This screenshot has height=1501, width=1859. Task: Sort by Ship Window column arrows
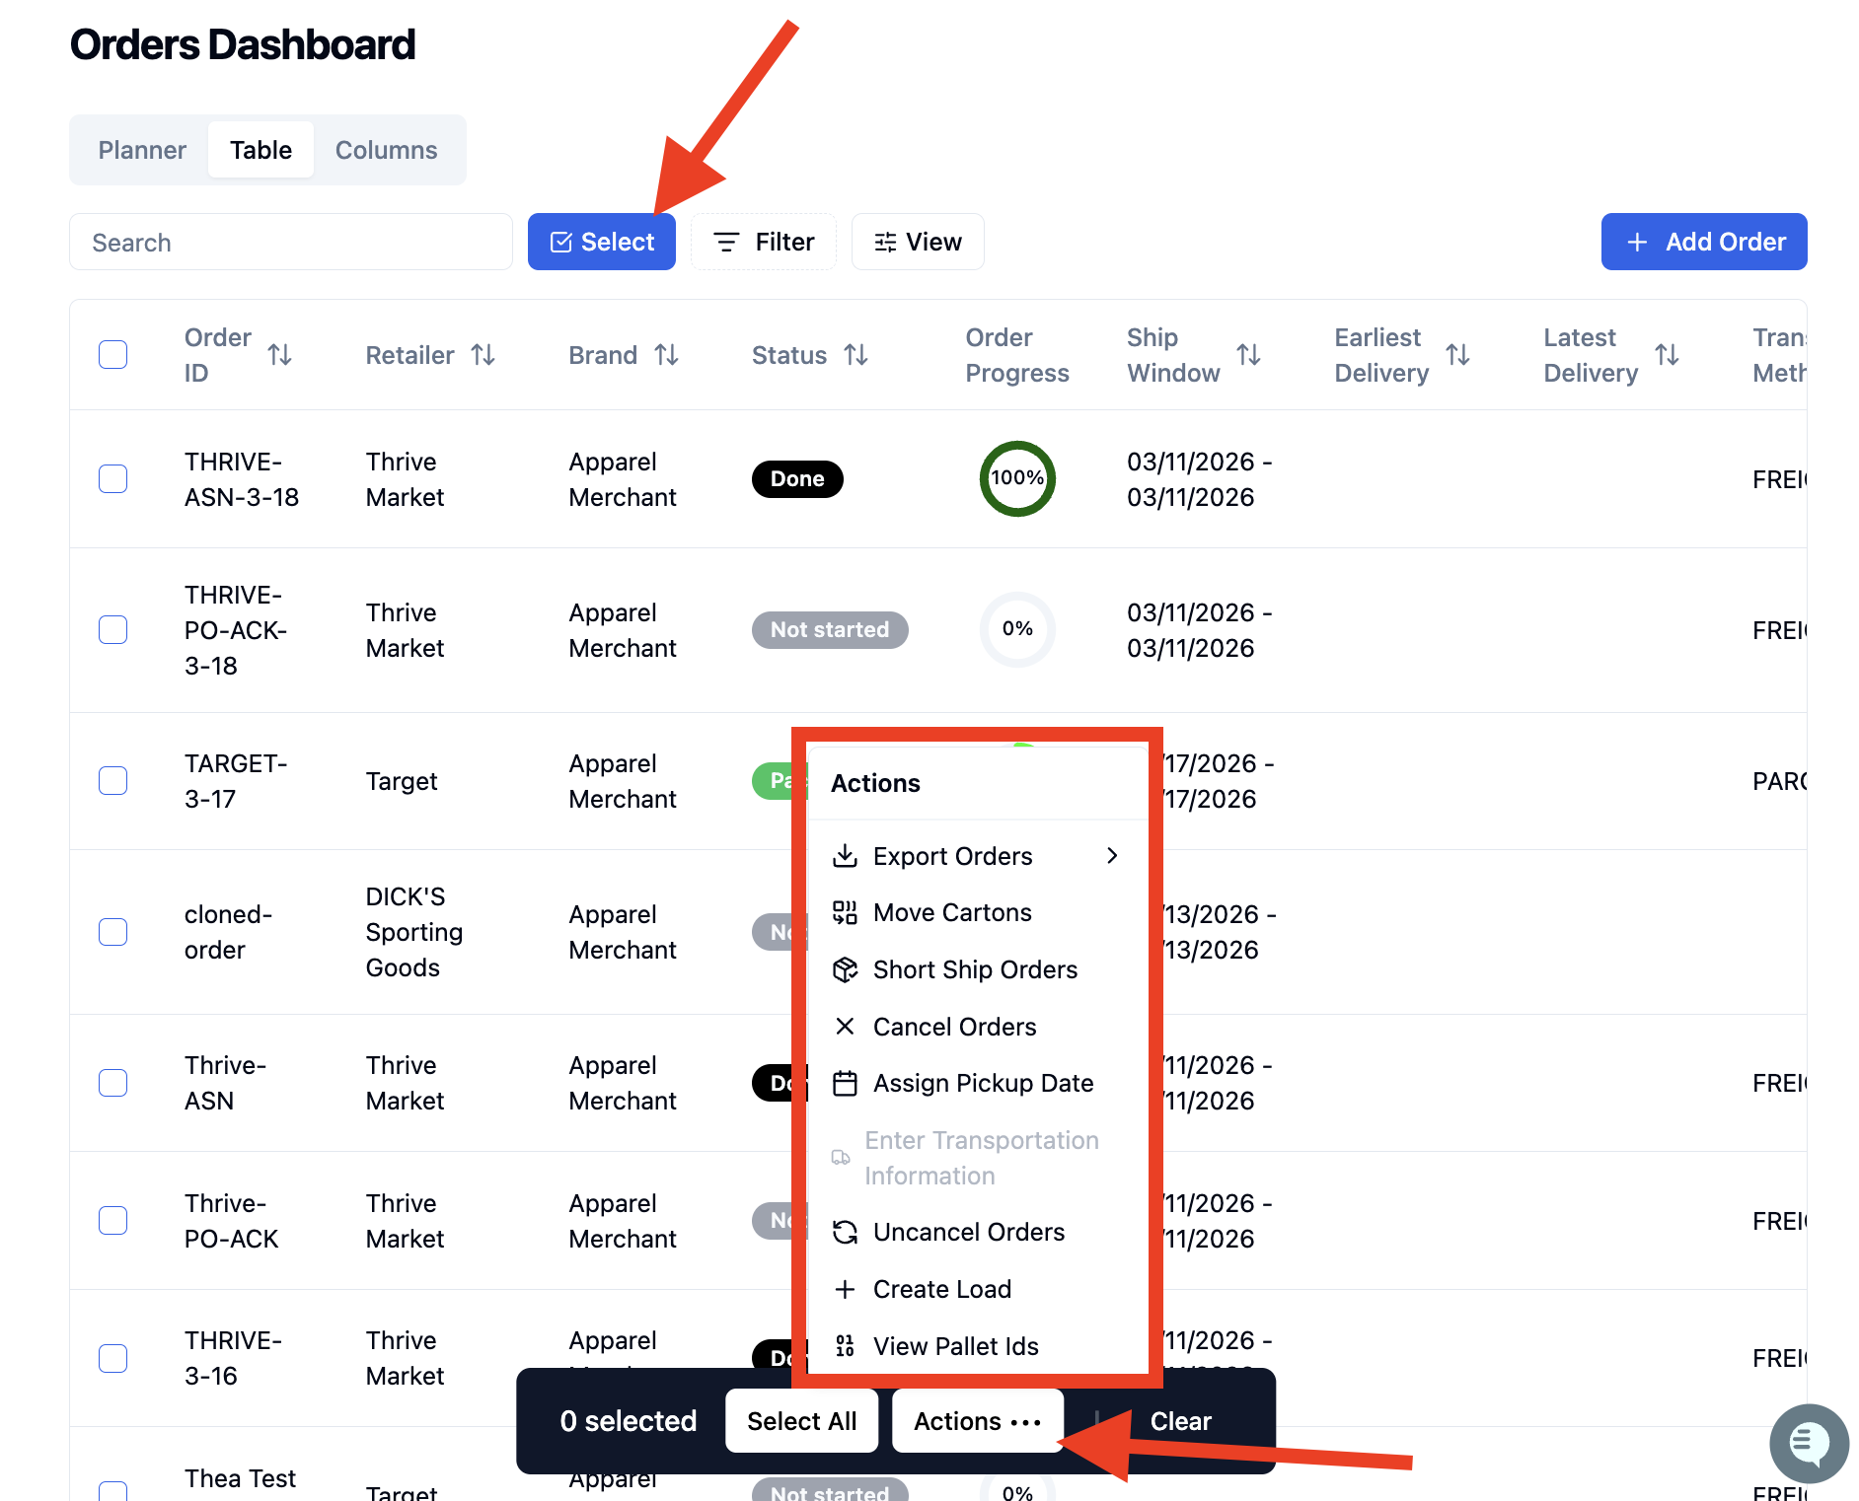coord(1248,355)
